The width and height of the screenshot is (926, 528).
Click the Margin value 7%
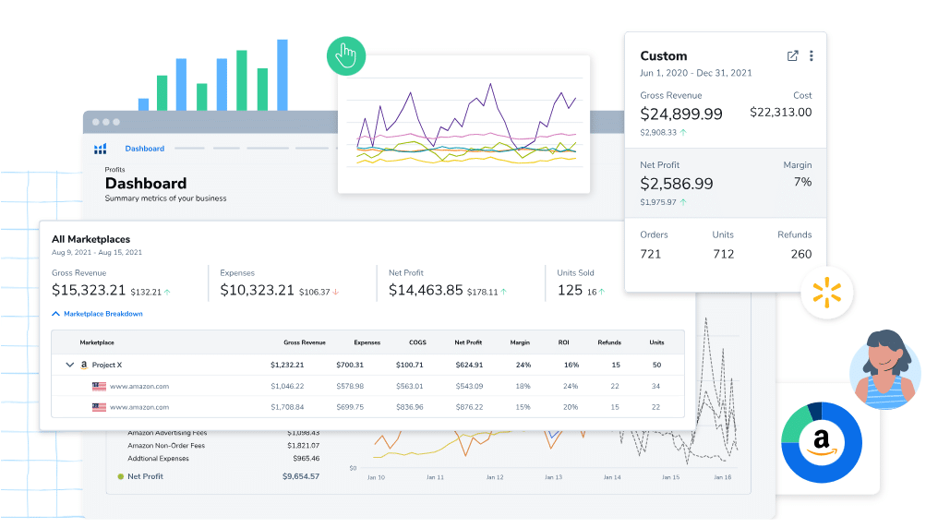[803, 182]
